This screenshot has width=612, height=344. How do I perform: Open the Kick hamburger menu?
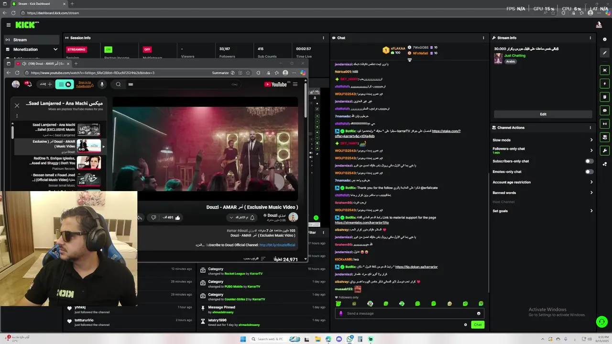8,25
